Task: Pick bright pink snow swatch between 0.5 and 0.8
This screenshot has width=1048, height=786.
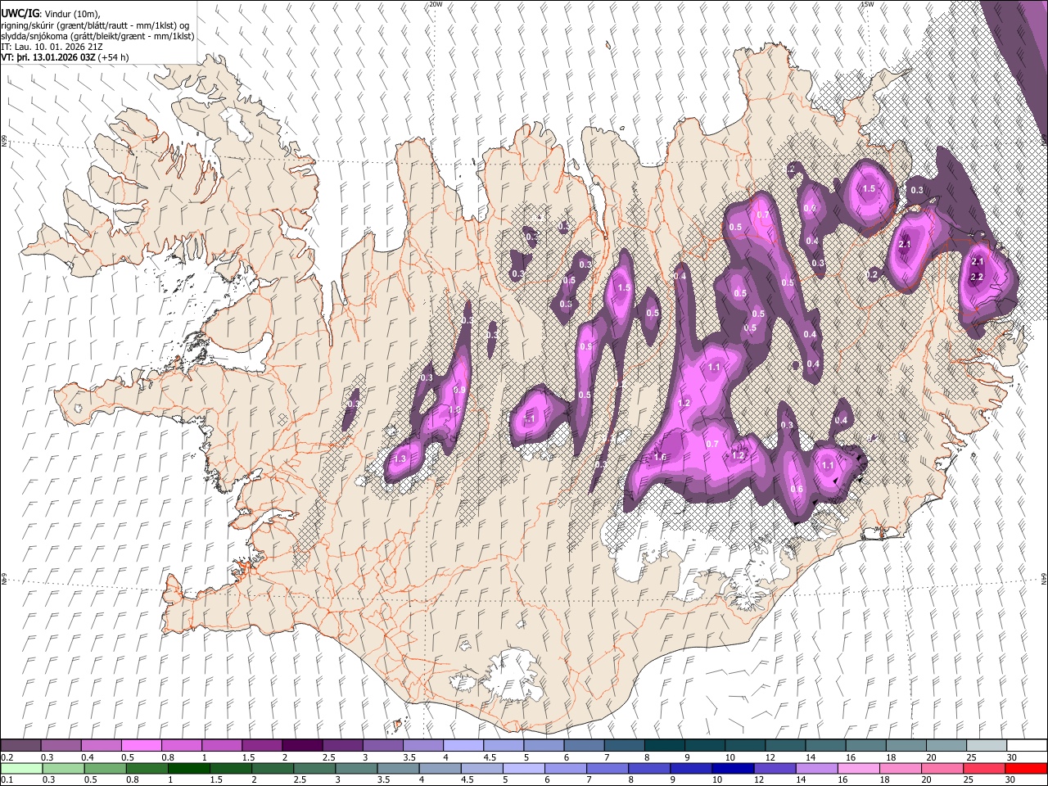Action: click(x=141, y=746)
